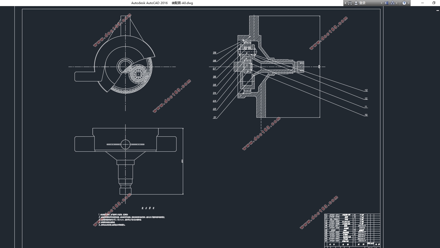This screenshot has height=248, width=440.
Task: Open the Help question mark icon
Action: [404, 3]
